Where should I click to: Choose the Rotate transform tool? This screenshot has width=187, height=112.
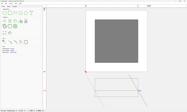pos(15,21)
